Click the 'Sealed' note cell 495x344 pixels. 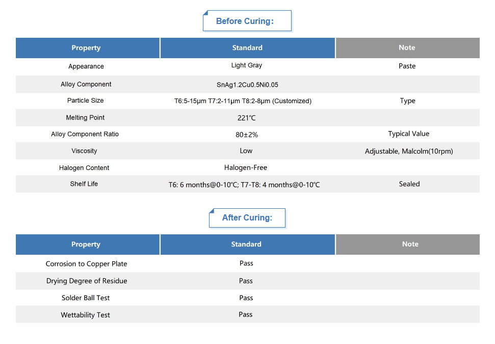click(409, 184)
